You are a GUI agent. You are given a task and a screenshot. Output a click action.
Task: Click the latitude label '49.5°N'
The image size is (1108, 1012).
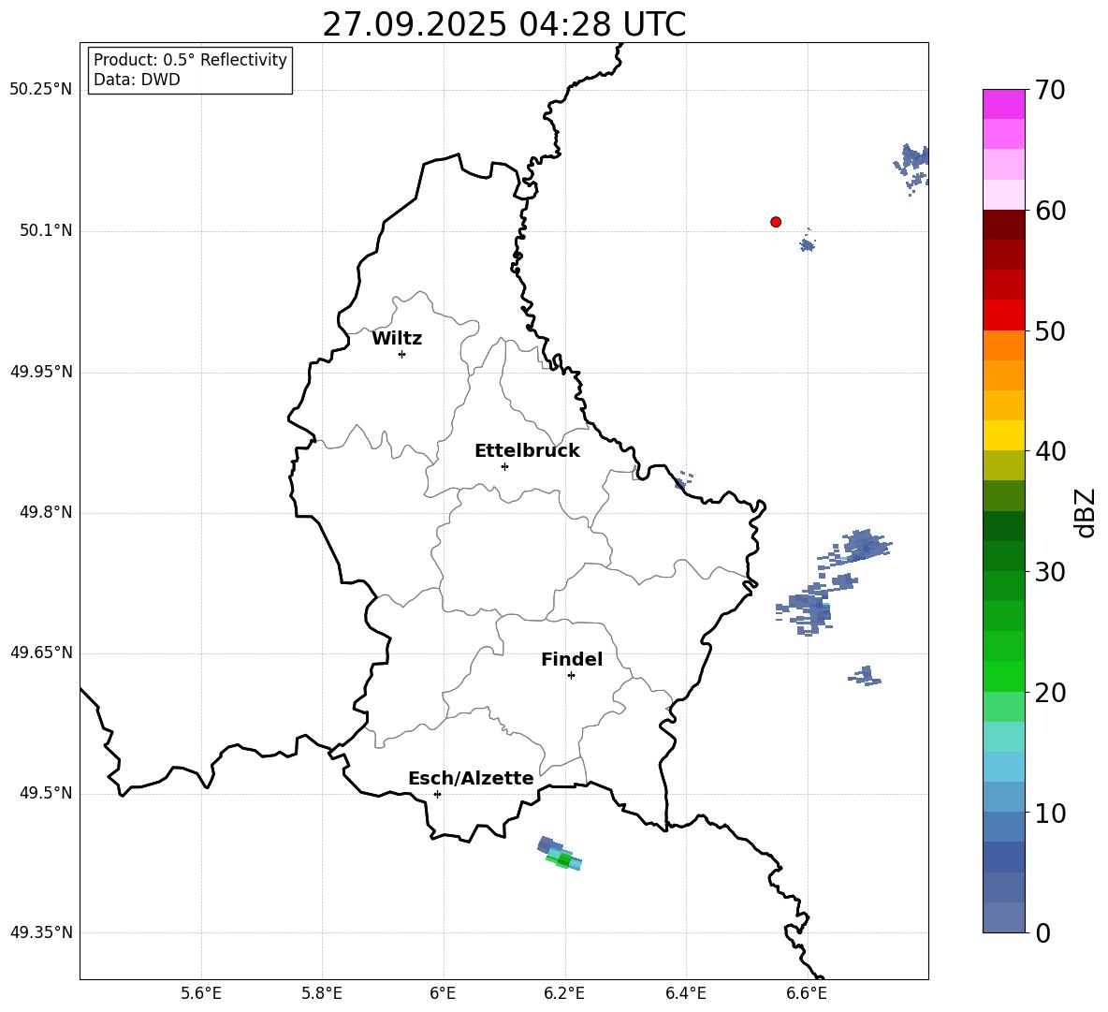coord(46,793)
